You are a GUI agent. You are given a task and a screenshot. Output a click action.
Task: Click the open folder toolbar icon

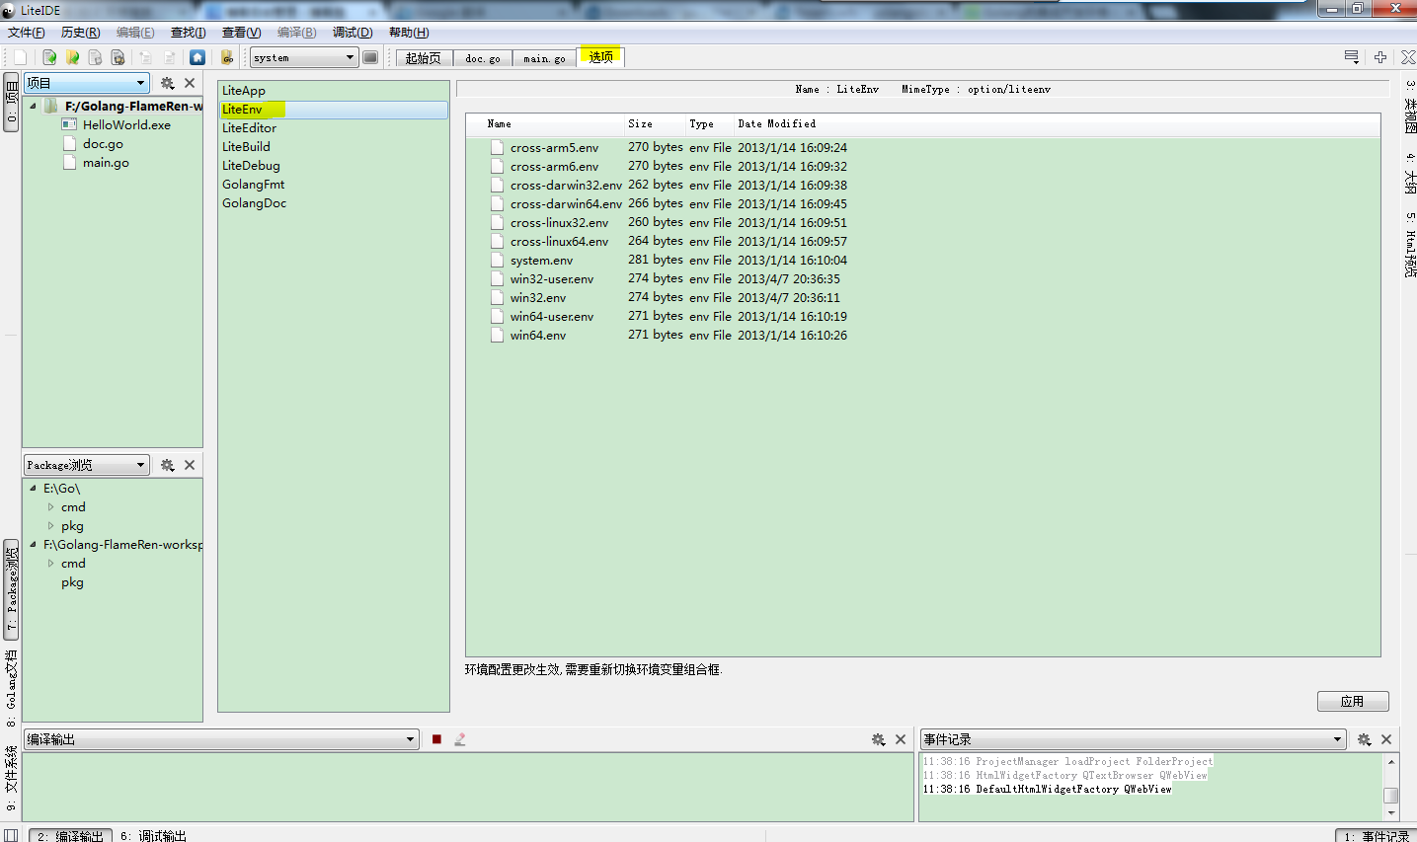pyautogui.click(x=72, y=57)
